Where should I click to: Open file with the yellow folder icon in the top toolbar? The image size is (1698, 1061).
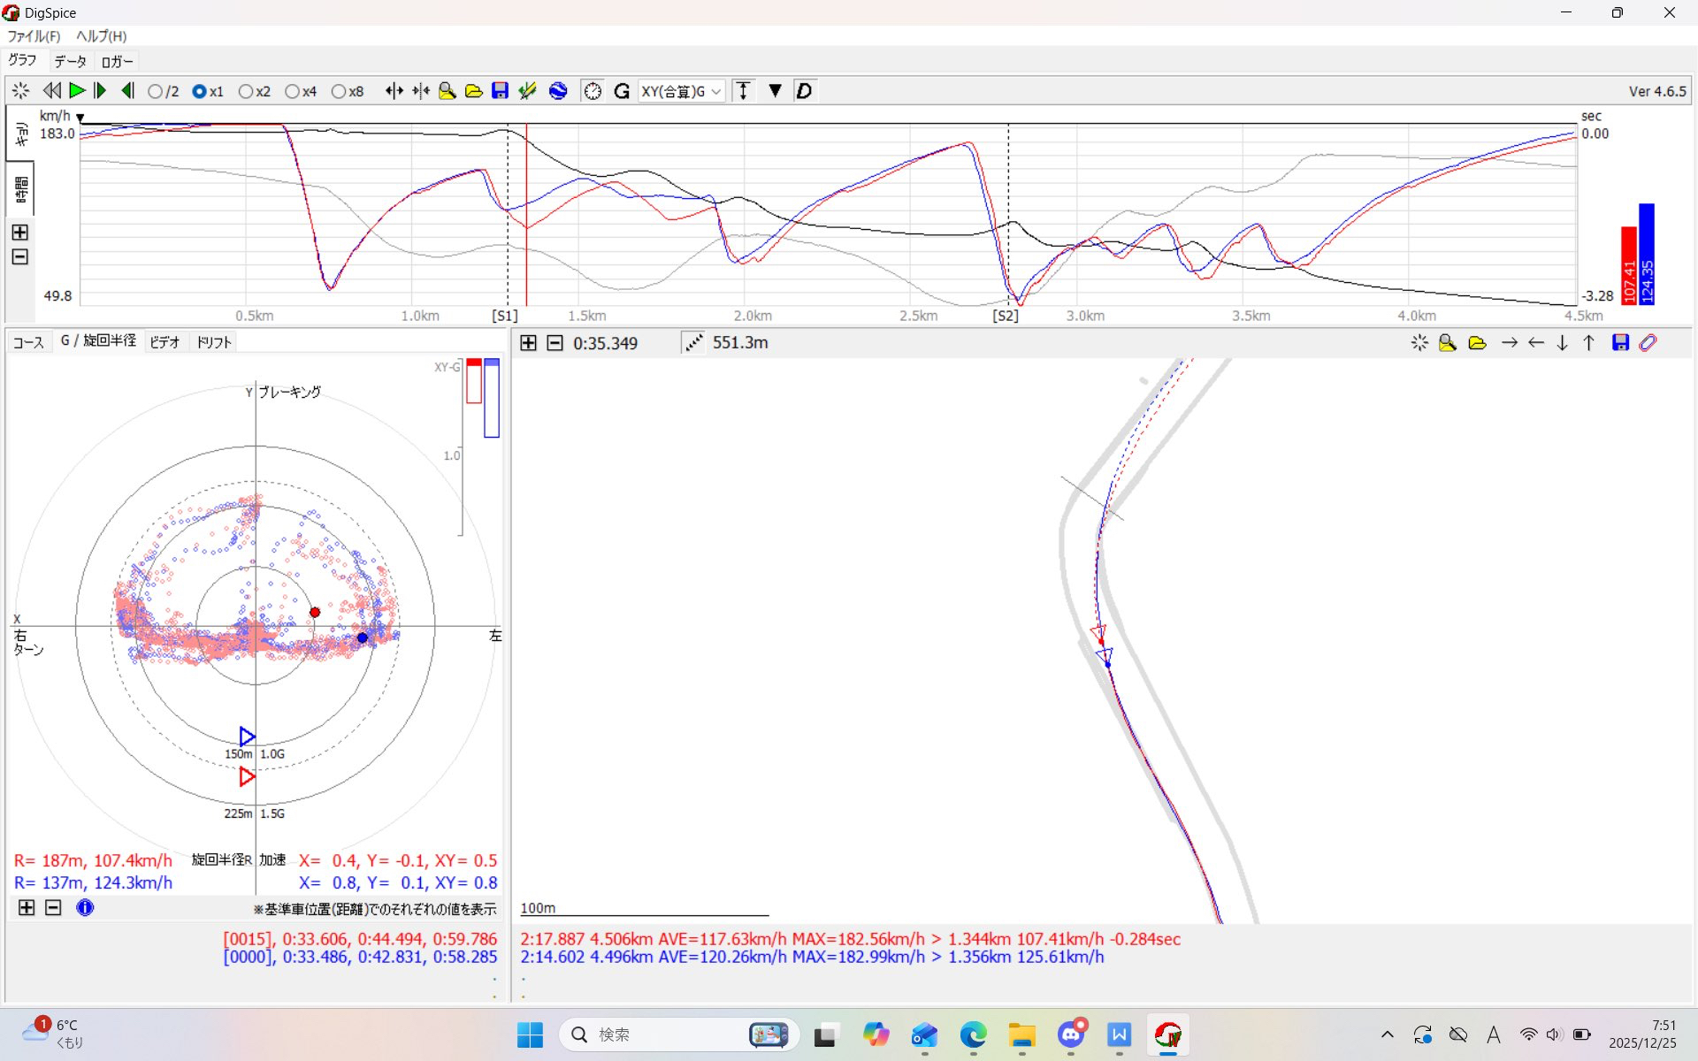[x=473, y=91]
